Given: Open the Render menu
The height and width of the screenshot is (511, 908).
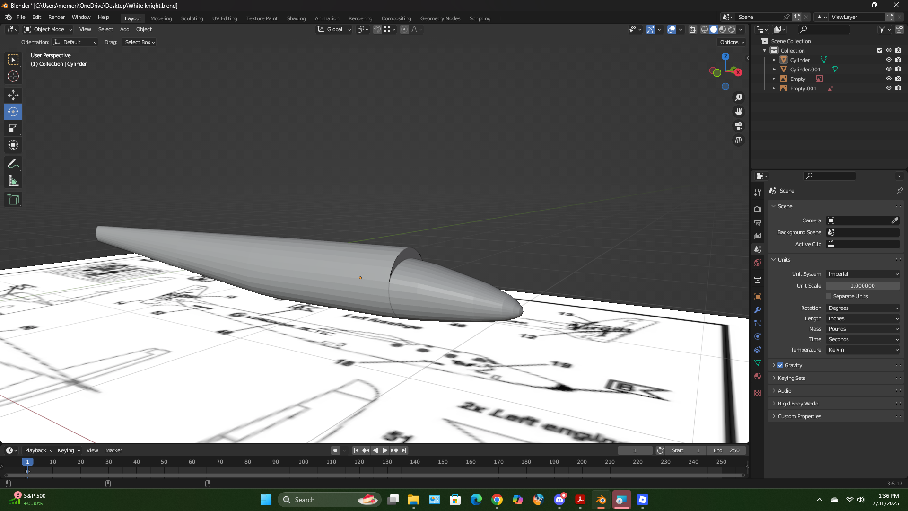Looking at the screenshot, I should pos(56,17).
